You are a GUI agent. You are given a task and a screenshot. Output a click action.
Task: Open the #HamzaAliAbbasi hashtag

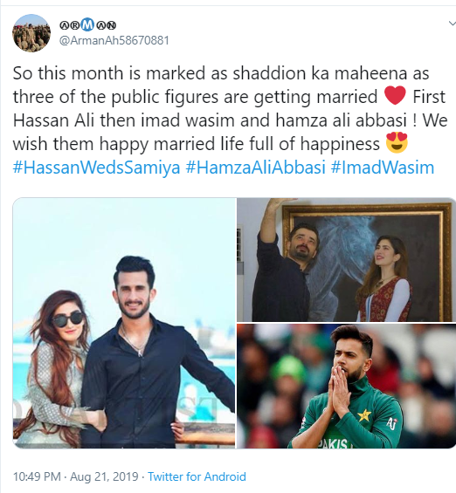click(255, 168)
